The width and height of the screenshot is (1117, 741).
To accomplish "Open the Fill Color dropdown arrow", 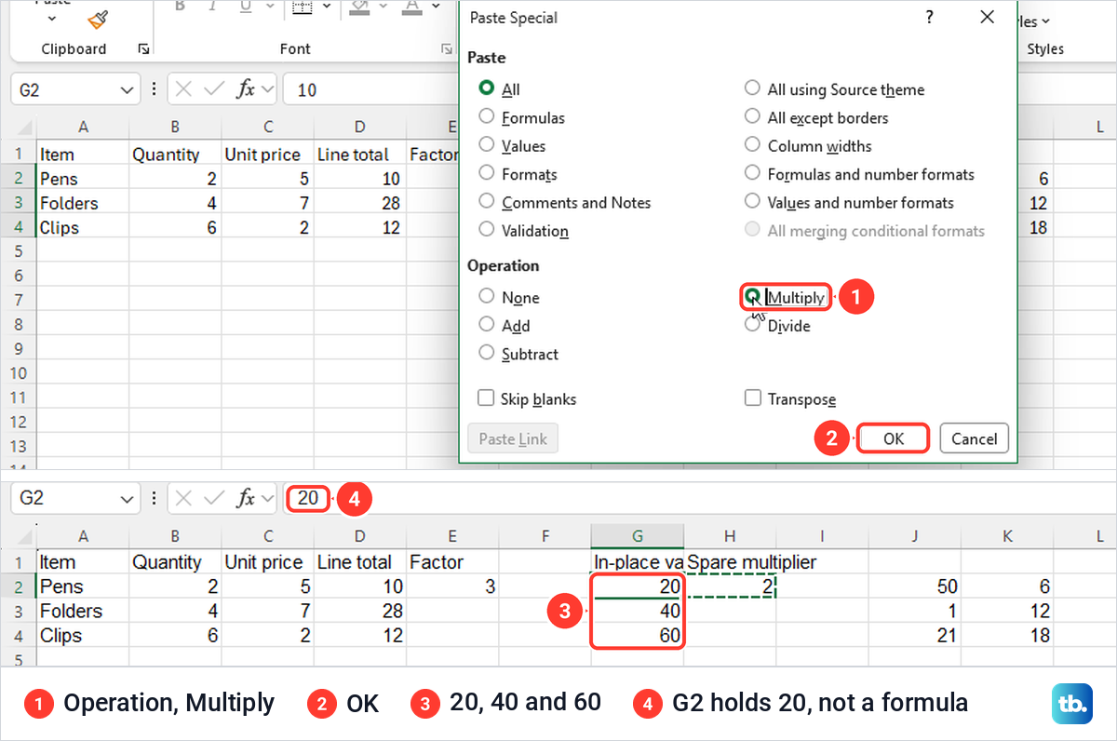I will point(384,7).
